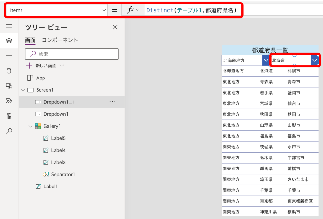
Task: Click the Search icon in left rail
Action: click(9, 131)
